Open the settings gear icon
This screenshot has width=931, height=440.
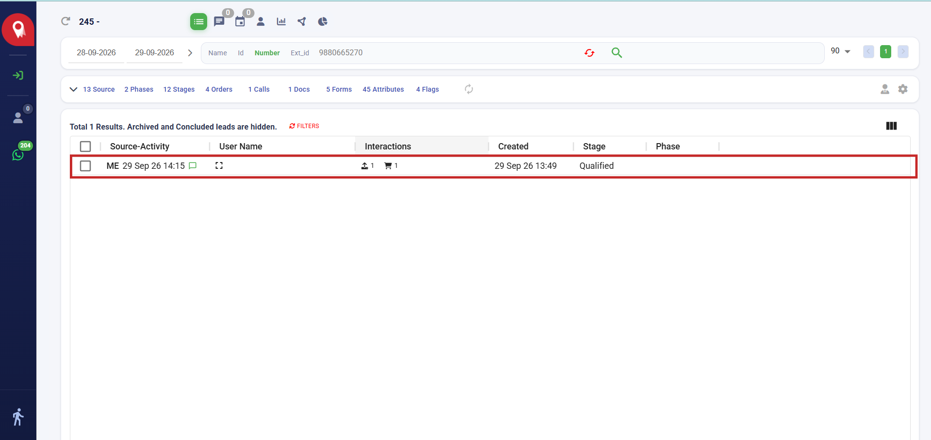(x=903, y=89)
